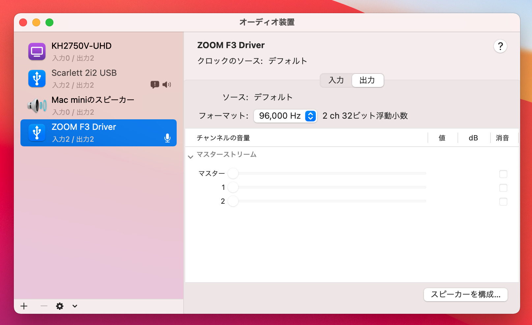Select Mac miniのスピーカー in device list

[x=99, y=106]
